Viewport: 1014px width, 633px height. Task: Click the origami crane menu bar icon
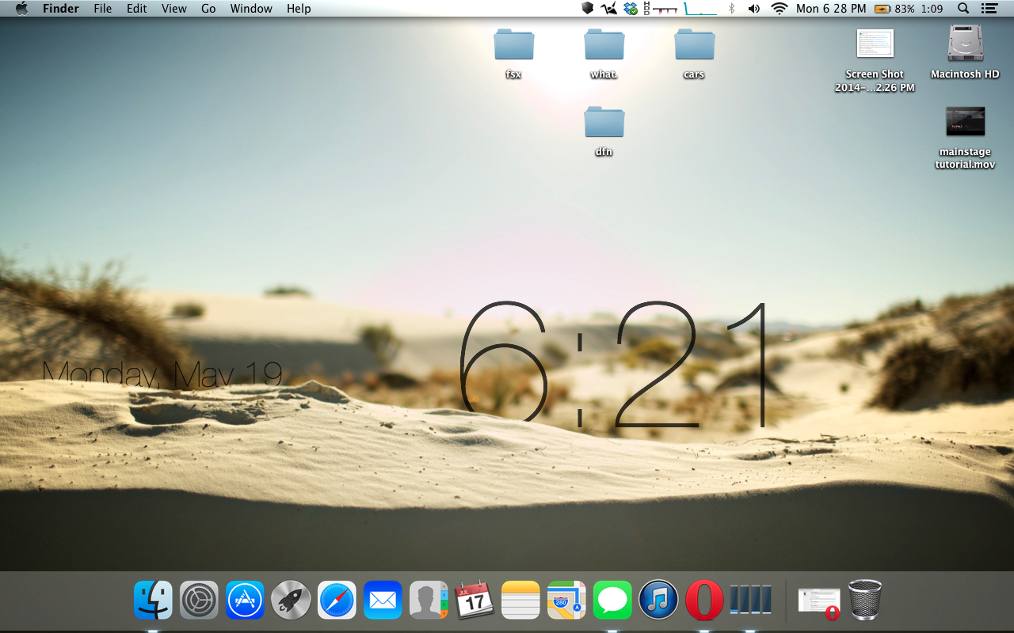coord(608,9)
